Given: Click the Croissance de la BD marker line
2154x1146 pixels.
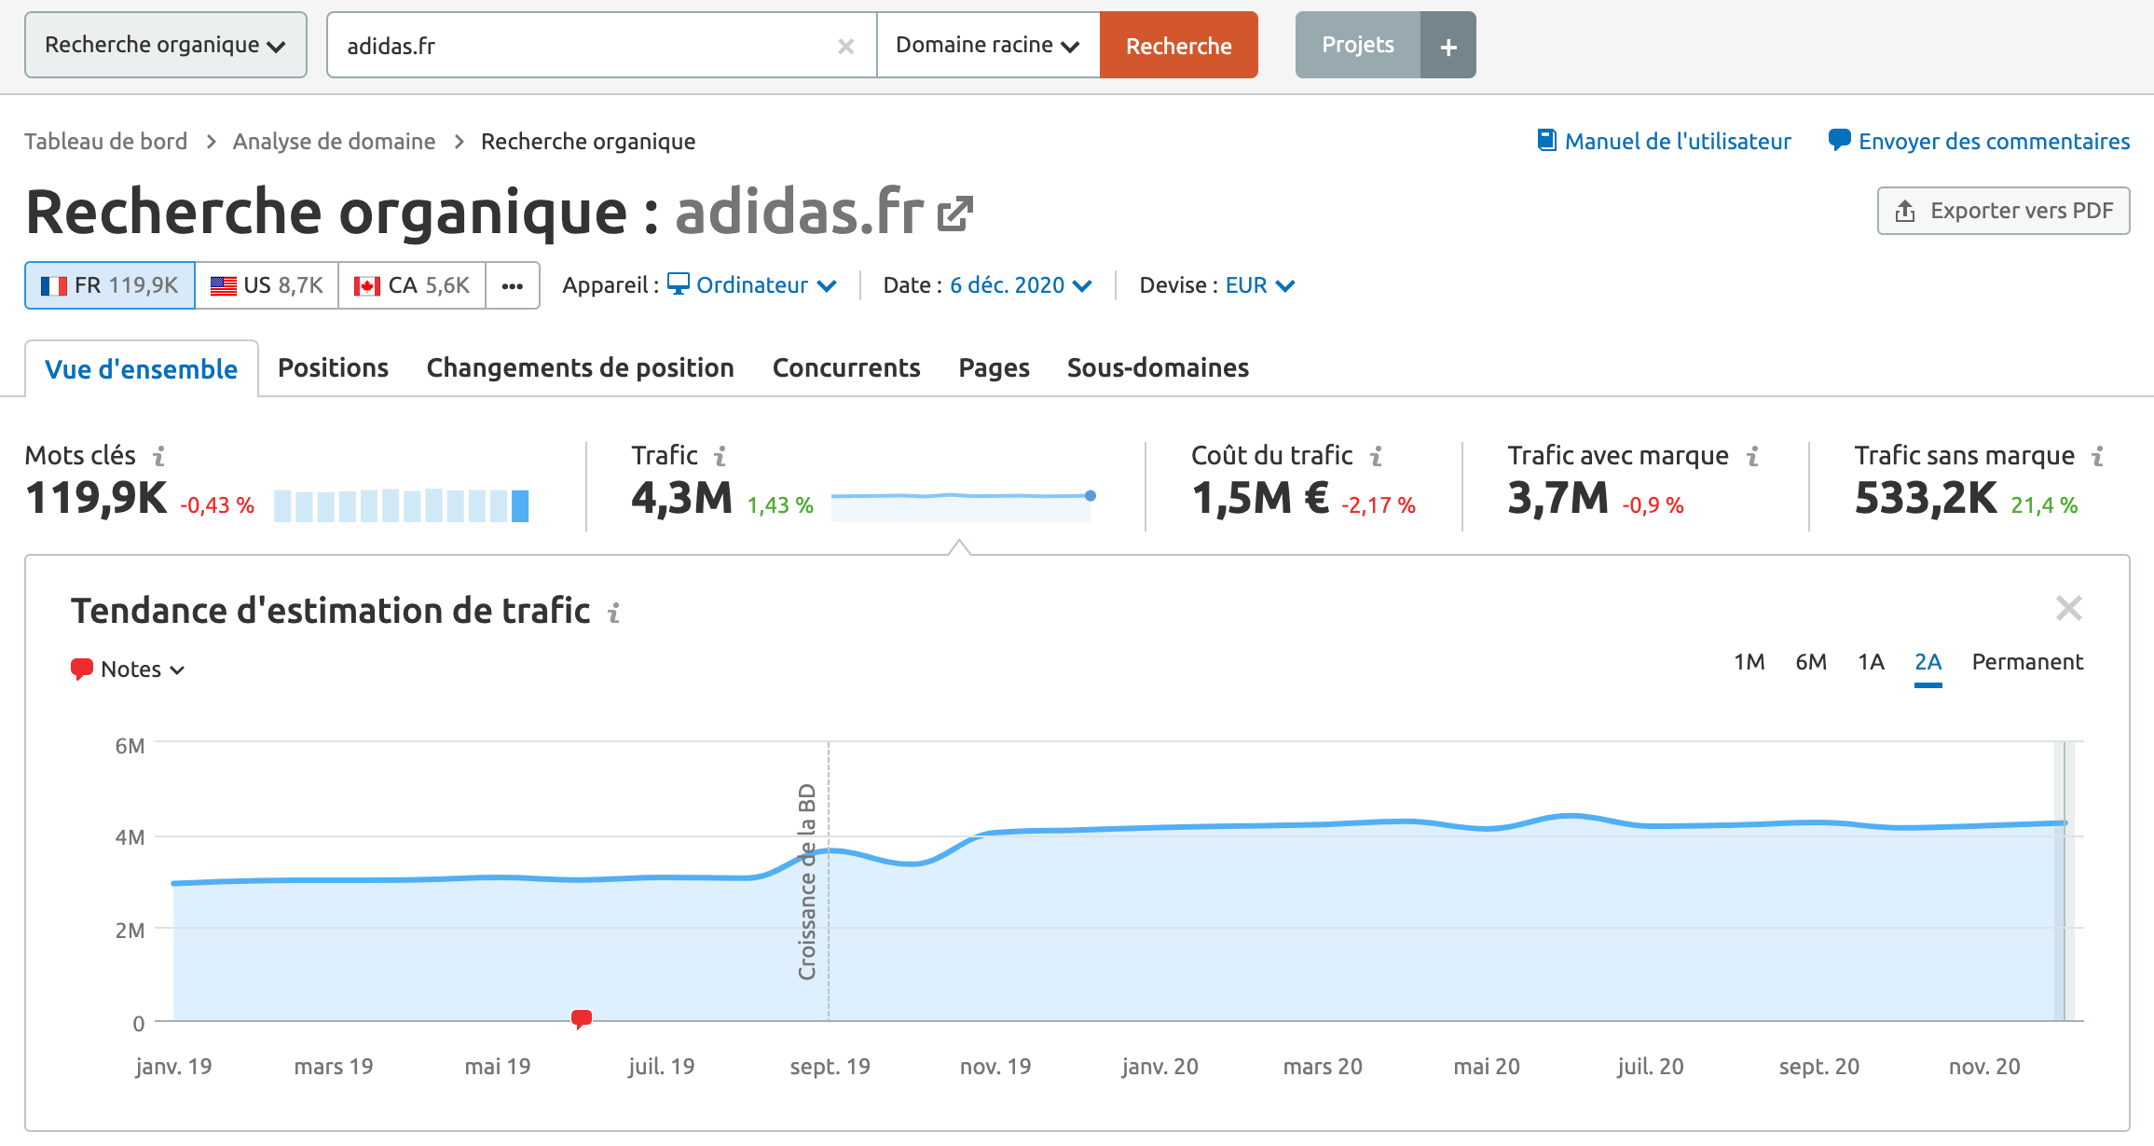Looking at the screenshot, I should tap(828, 881).
